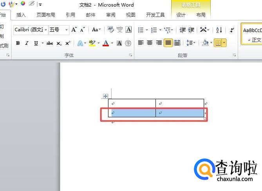
Task: Click bullets list icon
Action: pyautogui.click(x=141, y=30)
